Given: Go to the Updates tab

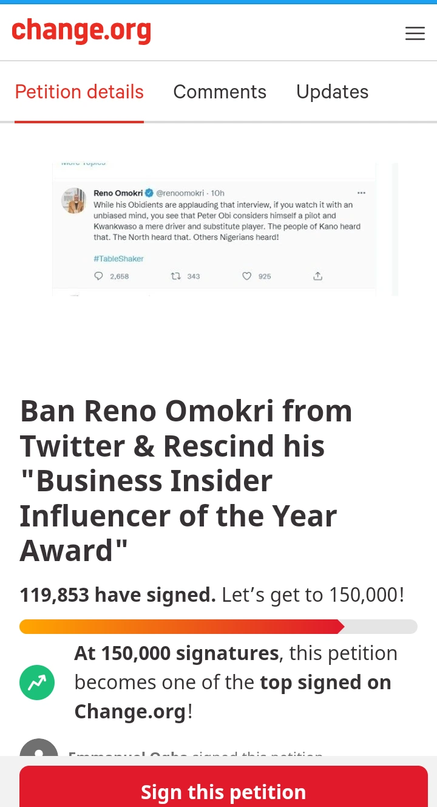Looking at the screenshot, I should [332, 92].
